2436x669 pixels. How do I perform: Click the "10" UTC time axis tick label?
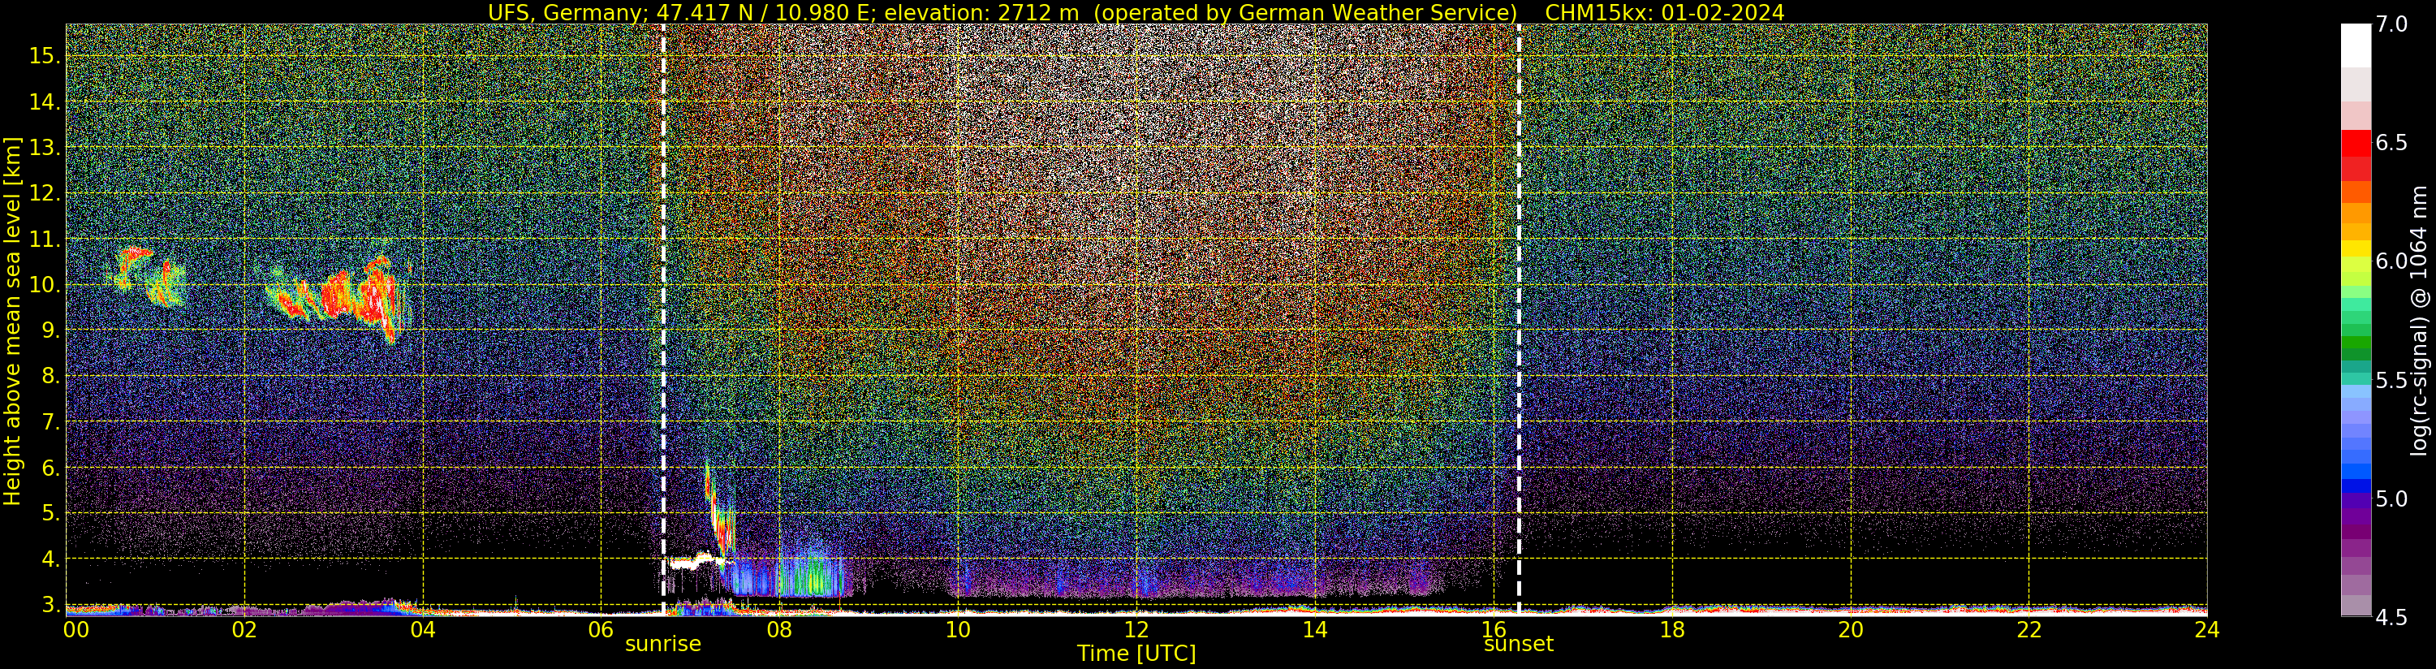[x=958, y=630]
